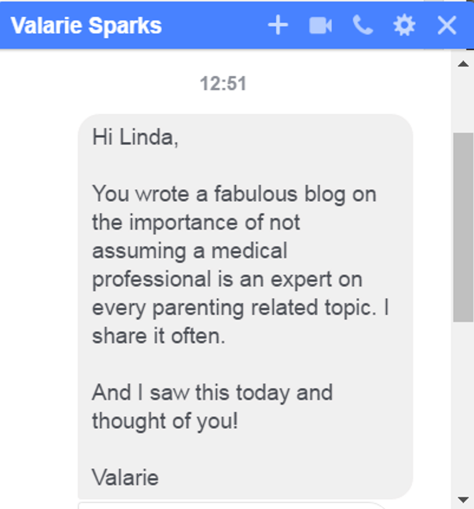Image resolution: width=474 pixels, height=509 pixels.
Task: Open chat options gear icon
Action: click(x=404, y=25)
